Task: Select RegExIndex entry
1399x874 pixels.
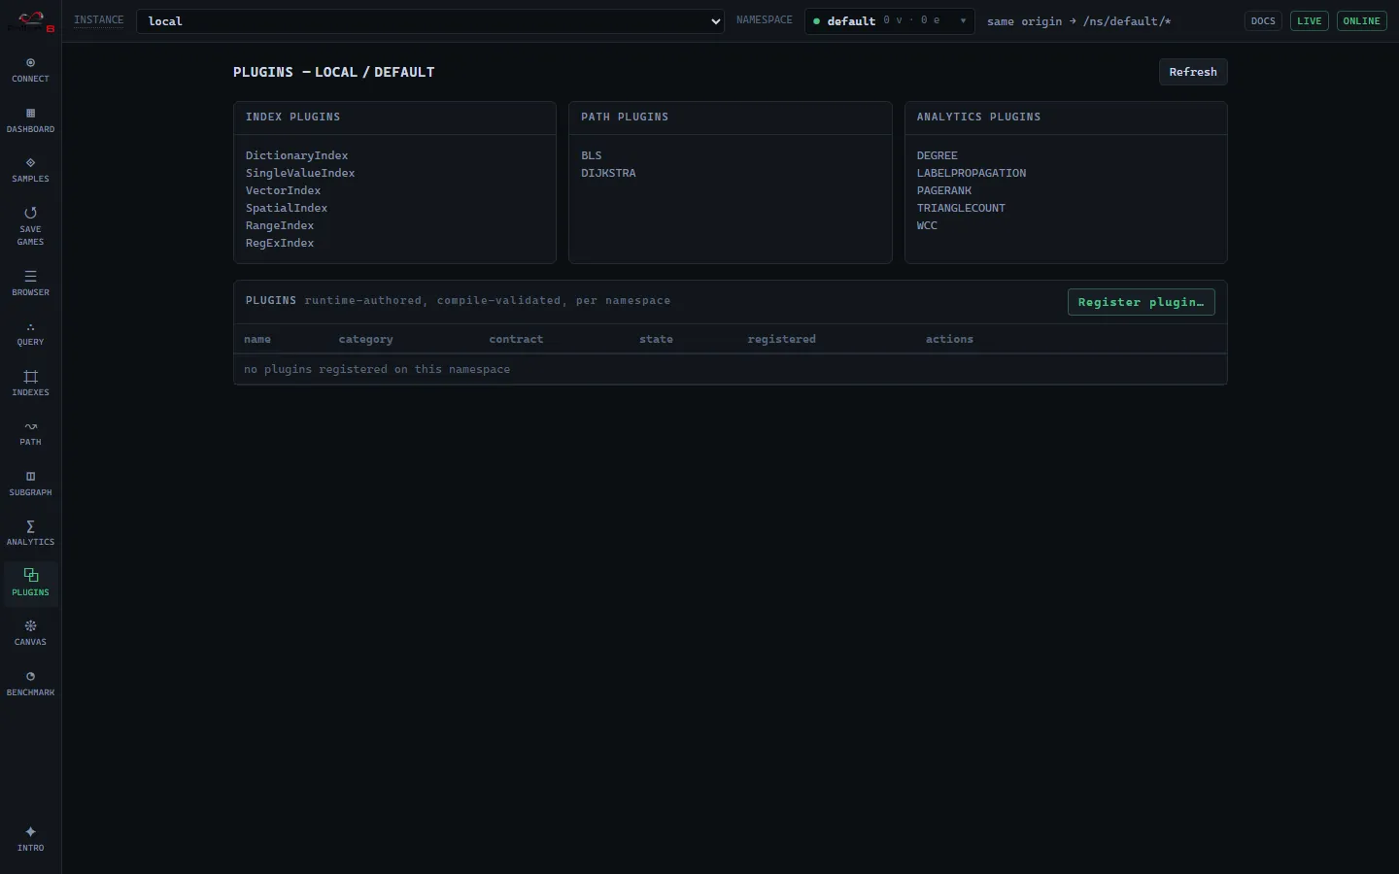Action: click(280, 243)
